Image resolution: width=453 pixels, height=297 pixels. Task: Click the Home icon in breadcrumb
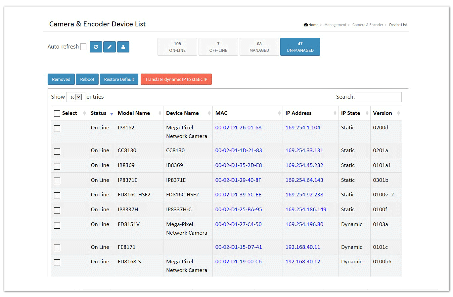pyautogui.click(x=306, y=25)
